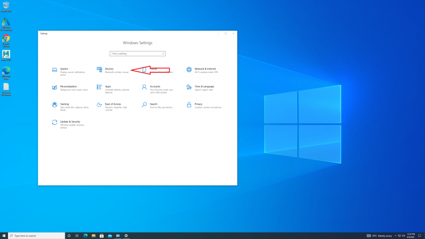Open the Search settings category
Screen dimensions: 425x239
tap(157, 105)
